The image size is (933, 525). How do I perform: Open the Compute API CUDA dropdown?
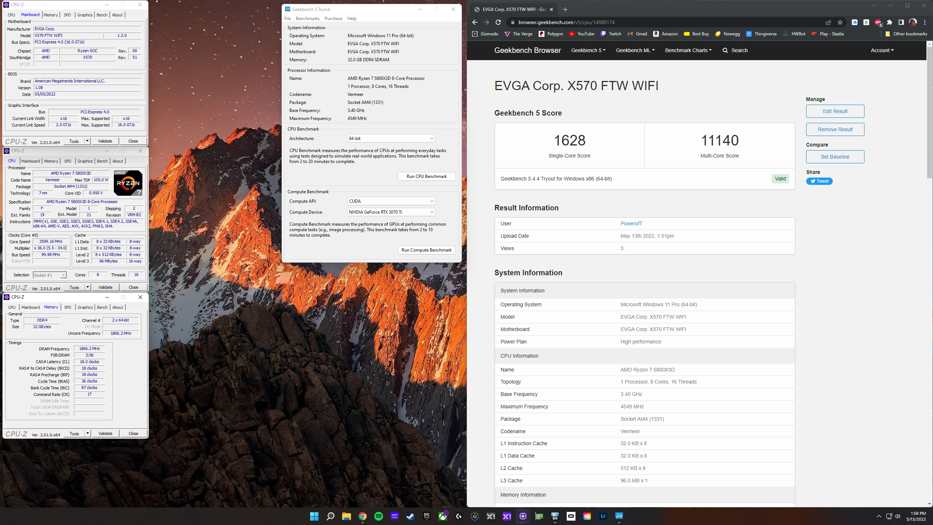pyautogui.click(x=391, y=201)
